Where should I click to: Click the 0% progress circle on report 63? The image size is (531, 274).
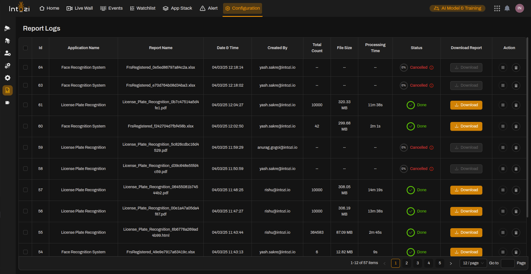404,85
